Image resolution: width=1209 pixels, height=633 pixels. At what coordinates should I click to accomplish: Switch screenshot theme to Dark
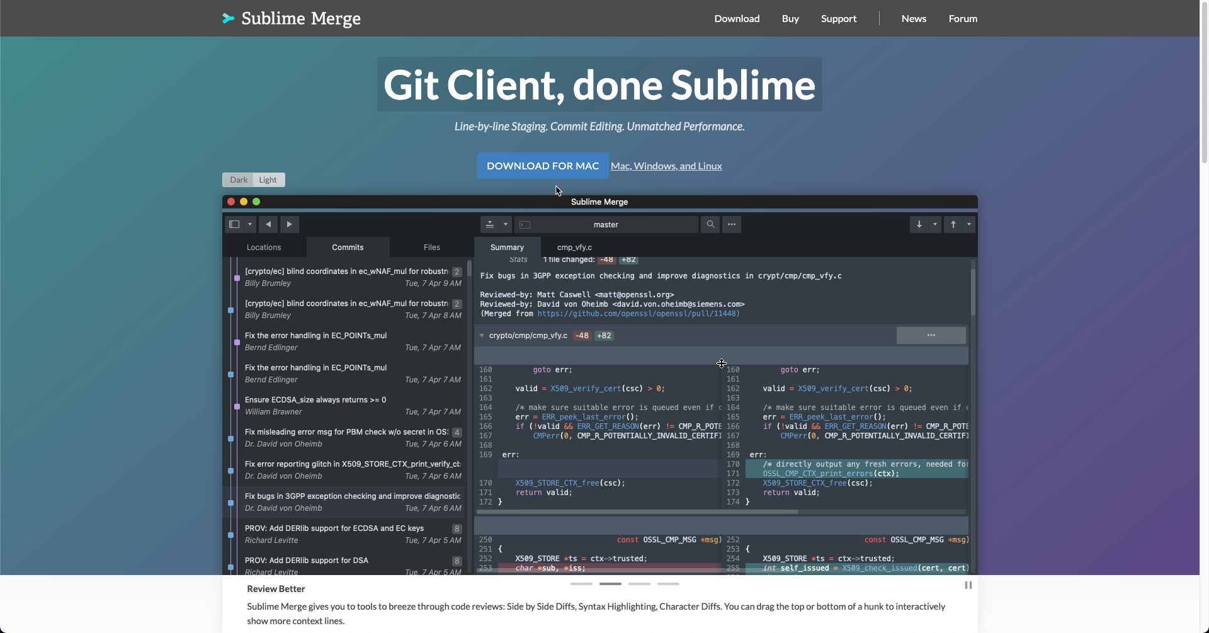coord(239,180)
